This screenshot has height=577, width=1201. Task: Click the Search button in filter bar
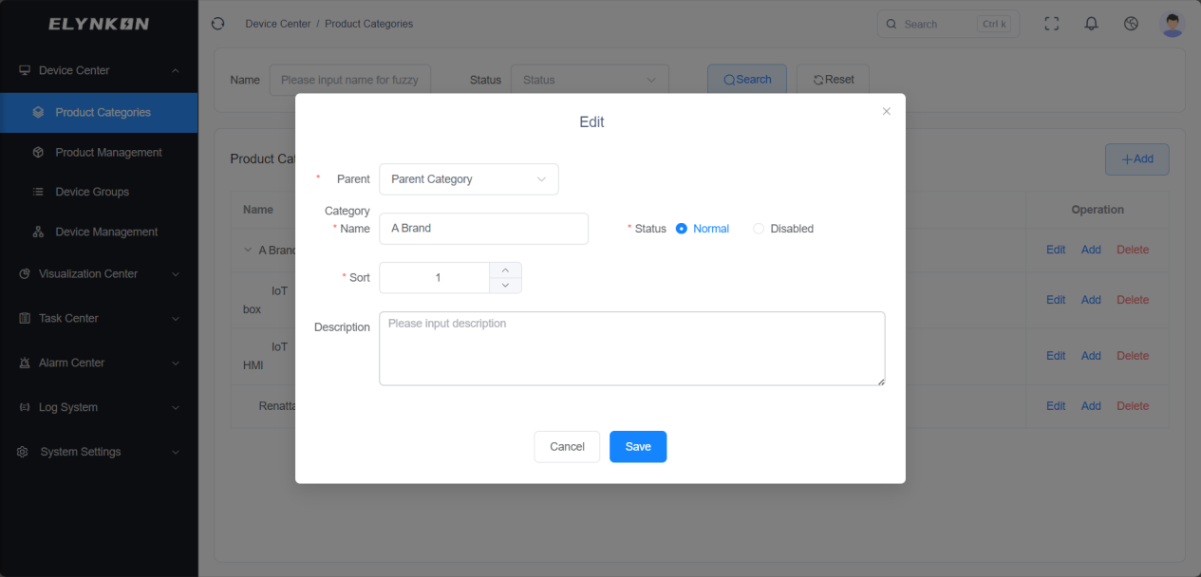[x=747, y=80]
